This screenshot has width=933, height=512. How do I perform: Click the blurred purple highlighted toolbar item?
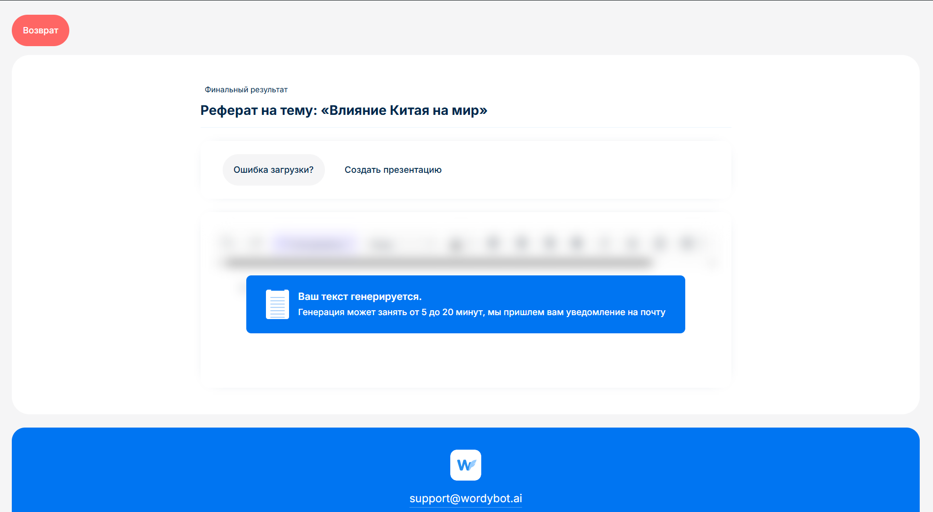(x=315, y=243)
